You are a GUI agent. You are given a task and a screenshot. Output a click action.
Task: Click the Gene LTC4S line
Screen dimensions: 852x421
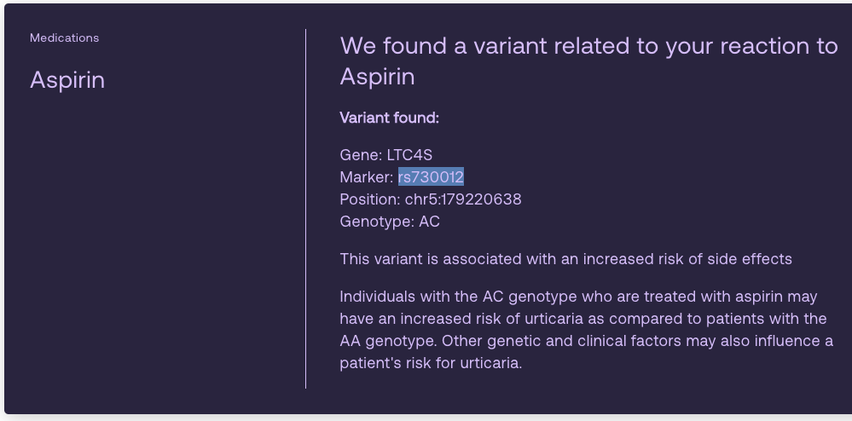(x=385, y=155)
